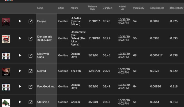Click release date 12/31/09

tap(94, 71)
